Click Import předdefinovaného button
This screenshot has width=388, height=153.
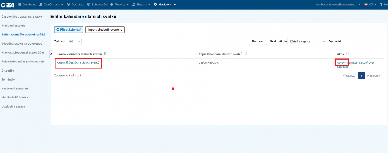pos(105,30)
